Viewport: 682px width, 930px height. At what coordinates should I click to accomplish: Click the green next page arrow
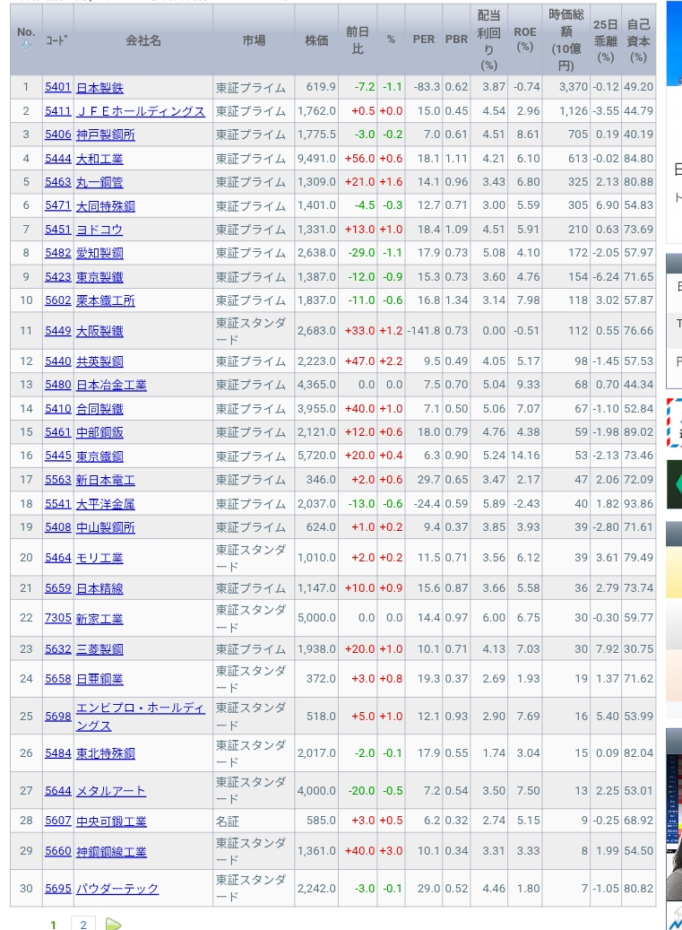tap(113, 924)
